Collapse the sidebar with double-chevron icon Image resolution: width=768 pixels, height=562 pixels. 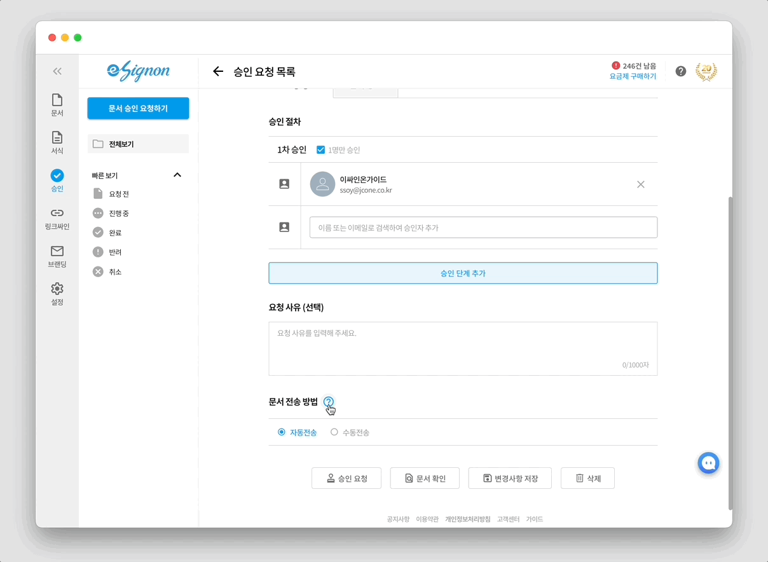click(x=57, y=71)
